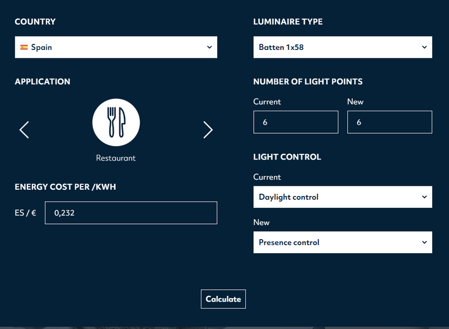Focus the Current light points field
This screenshot has width=449, height=329.
[x=296, y=122]
